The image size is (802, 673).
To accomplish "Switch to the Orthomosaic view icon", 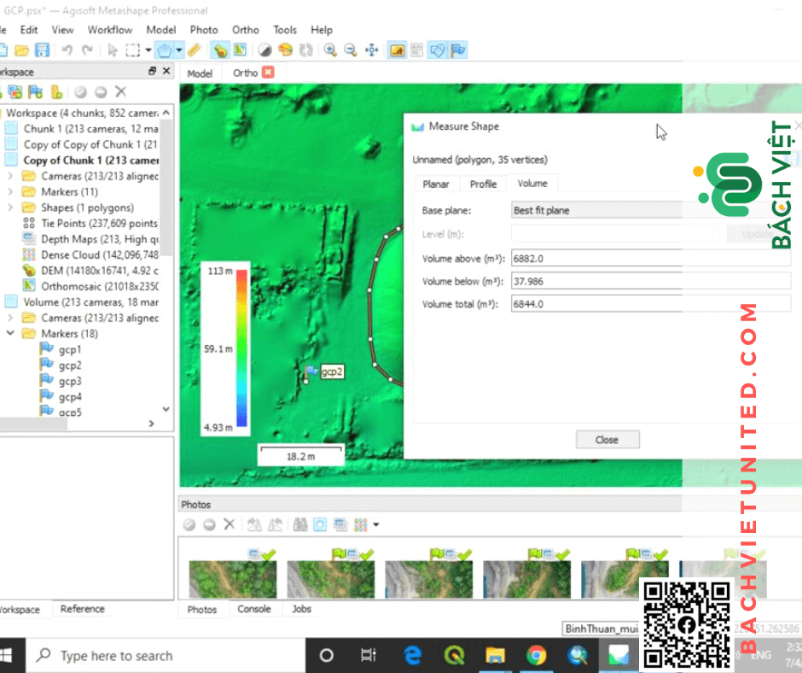I will coord(240,50).
